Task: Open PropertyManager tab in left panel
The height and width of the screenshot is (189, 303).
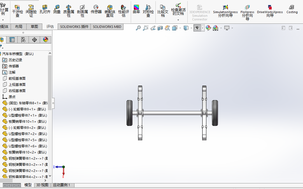Action: pyautogui.click(x=12, y=40)
